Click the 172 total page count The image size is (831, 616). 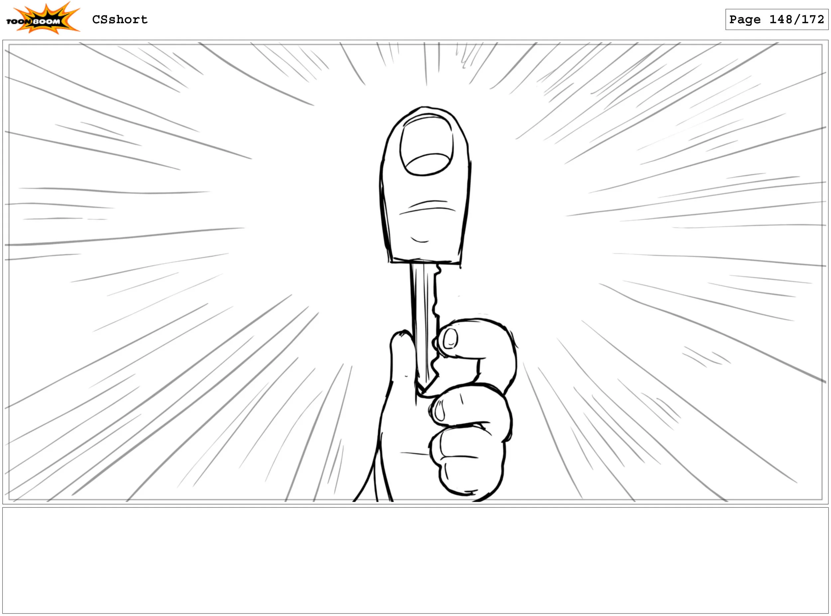812,19
